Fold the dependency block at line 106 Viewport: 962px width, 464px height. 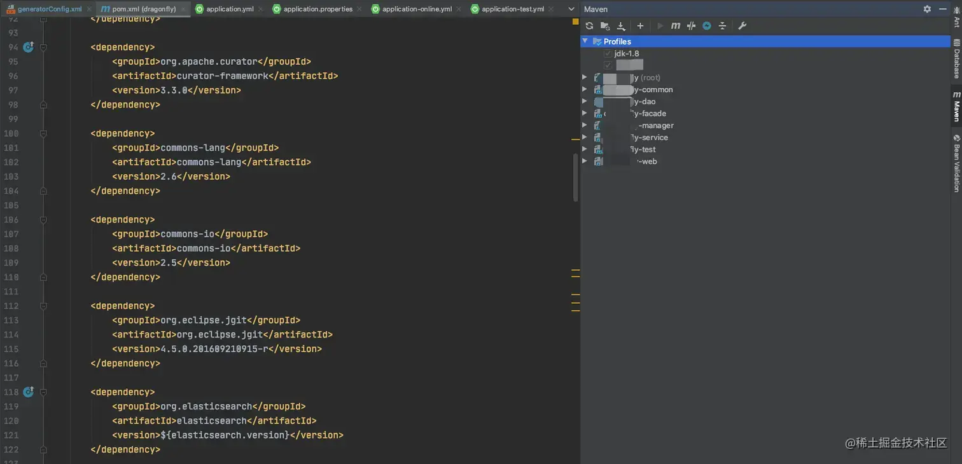click(x=43, y=220)
